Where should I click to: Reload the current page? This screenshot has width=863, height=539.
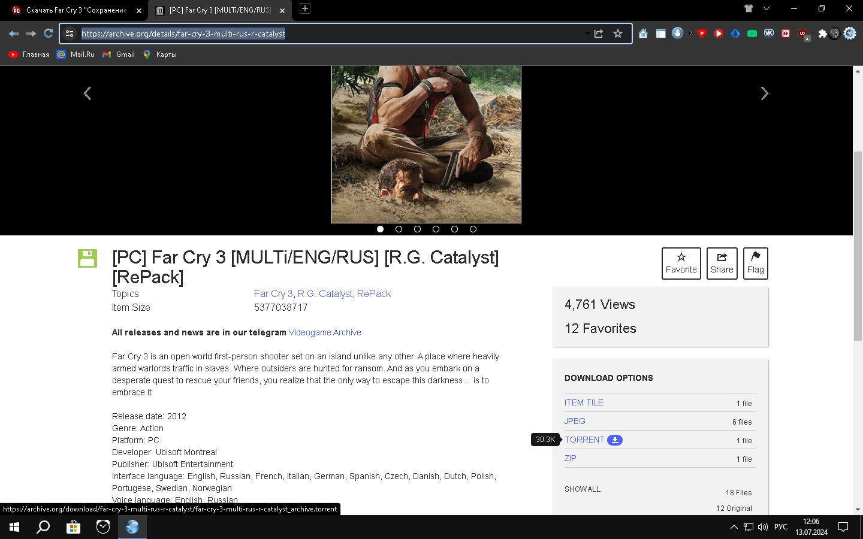[49, 34]
